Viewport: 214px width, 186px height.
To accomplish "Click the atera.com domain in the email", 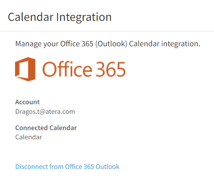I will (x=60, y=112).
